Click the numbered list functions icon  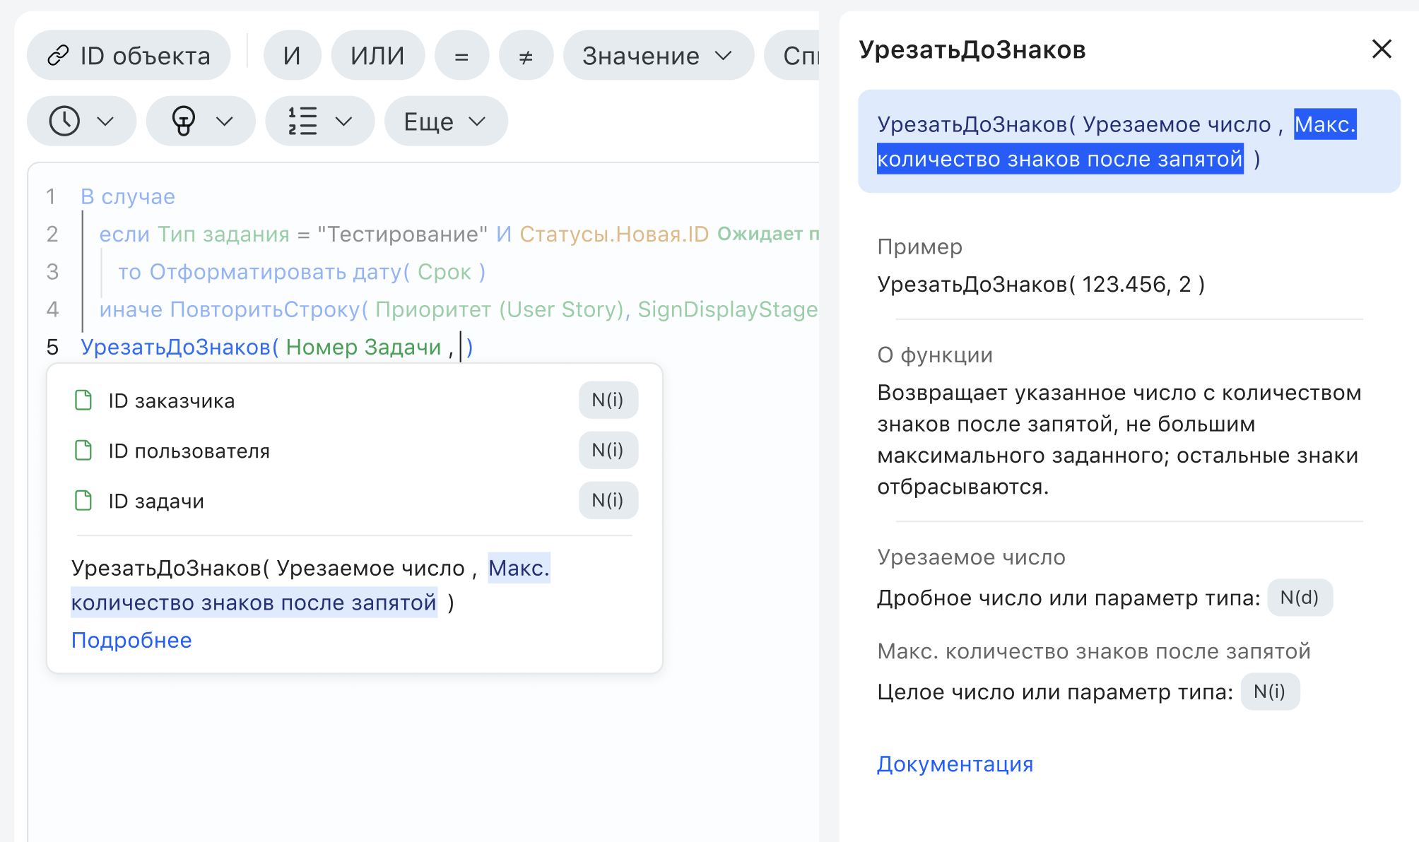pyautogui.click(x=302, y=121)
